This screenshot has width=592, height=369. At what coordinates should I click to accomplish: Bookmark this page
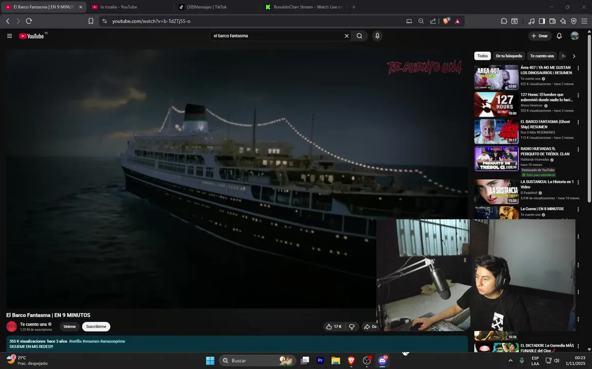coord(91,21)
